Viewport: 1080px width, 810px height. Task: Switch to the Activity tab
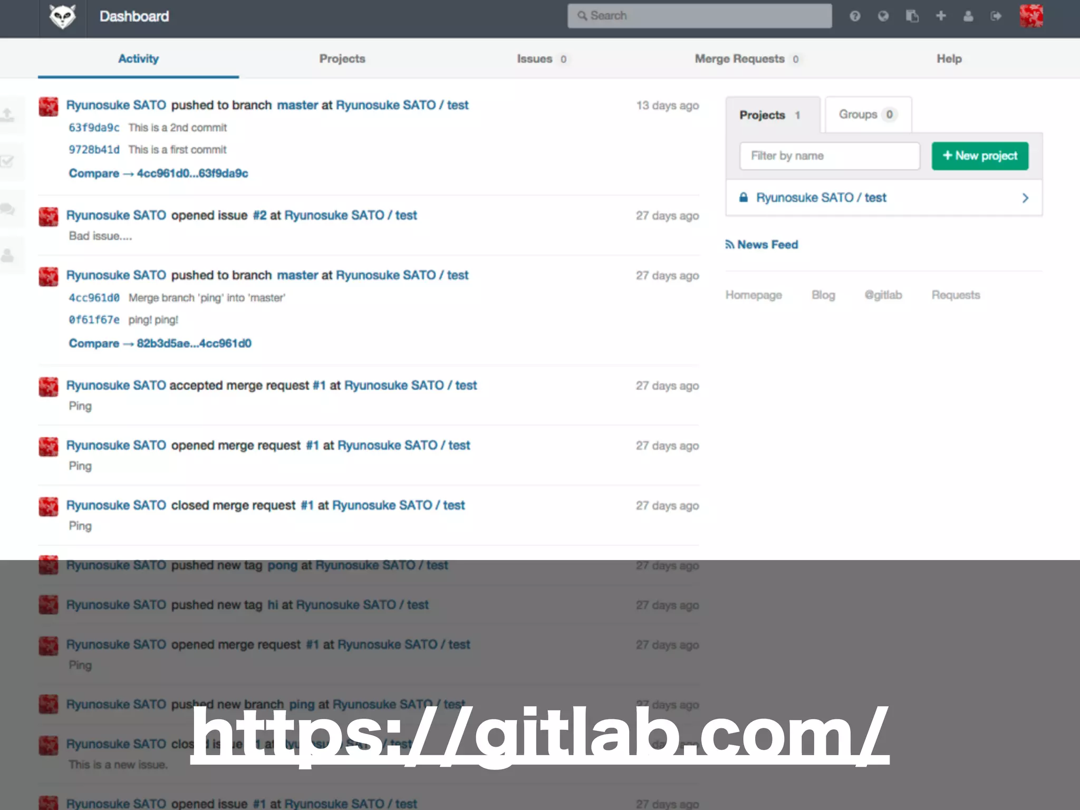tap(138, 59)
